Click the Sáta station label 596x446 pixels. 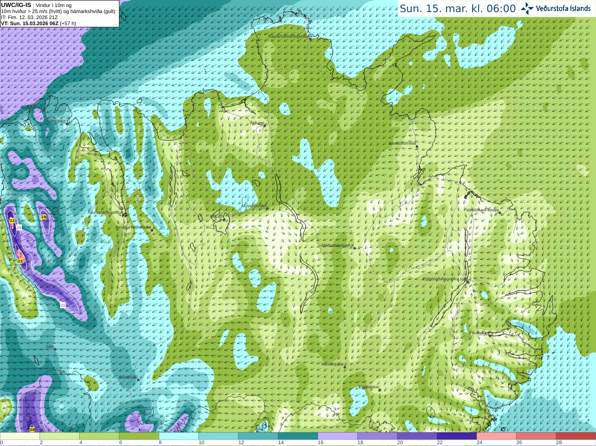coord(50,346)
